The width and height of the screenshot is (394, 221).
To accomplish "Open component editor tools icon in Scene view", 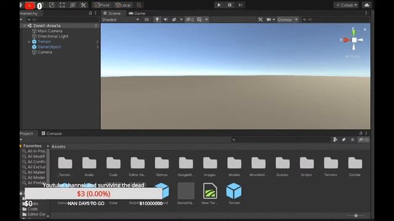I will [x=260, y=20].
